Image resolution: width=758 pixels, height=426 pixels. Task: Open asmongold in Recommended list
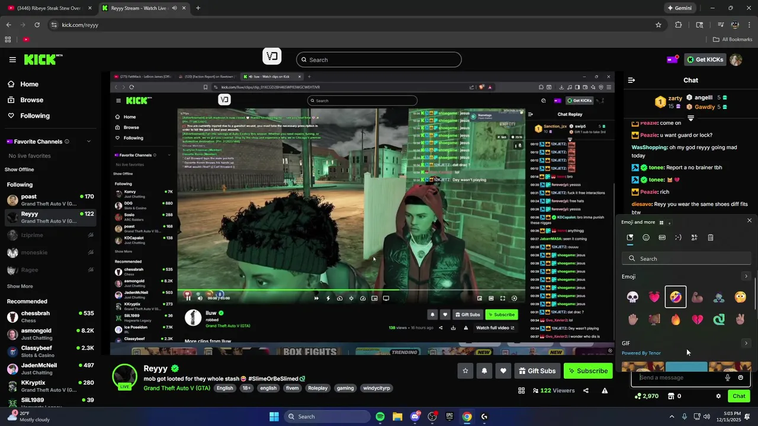click(50, 334)
